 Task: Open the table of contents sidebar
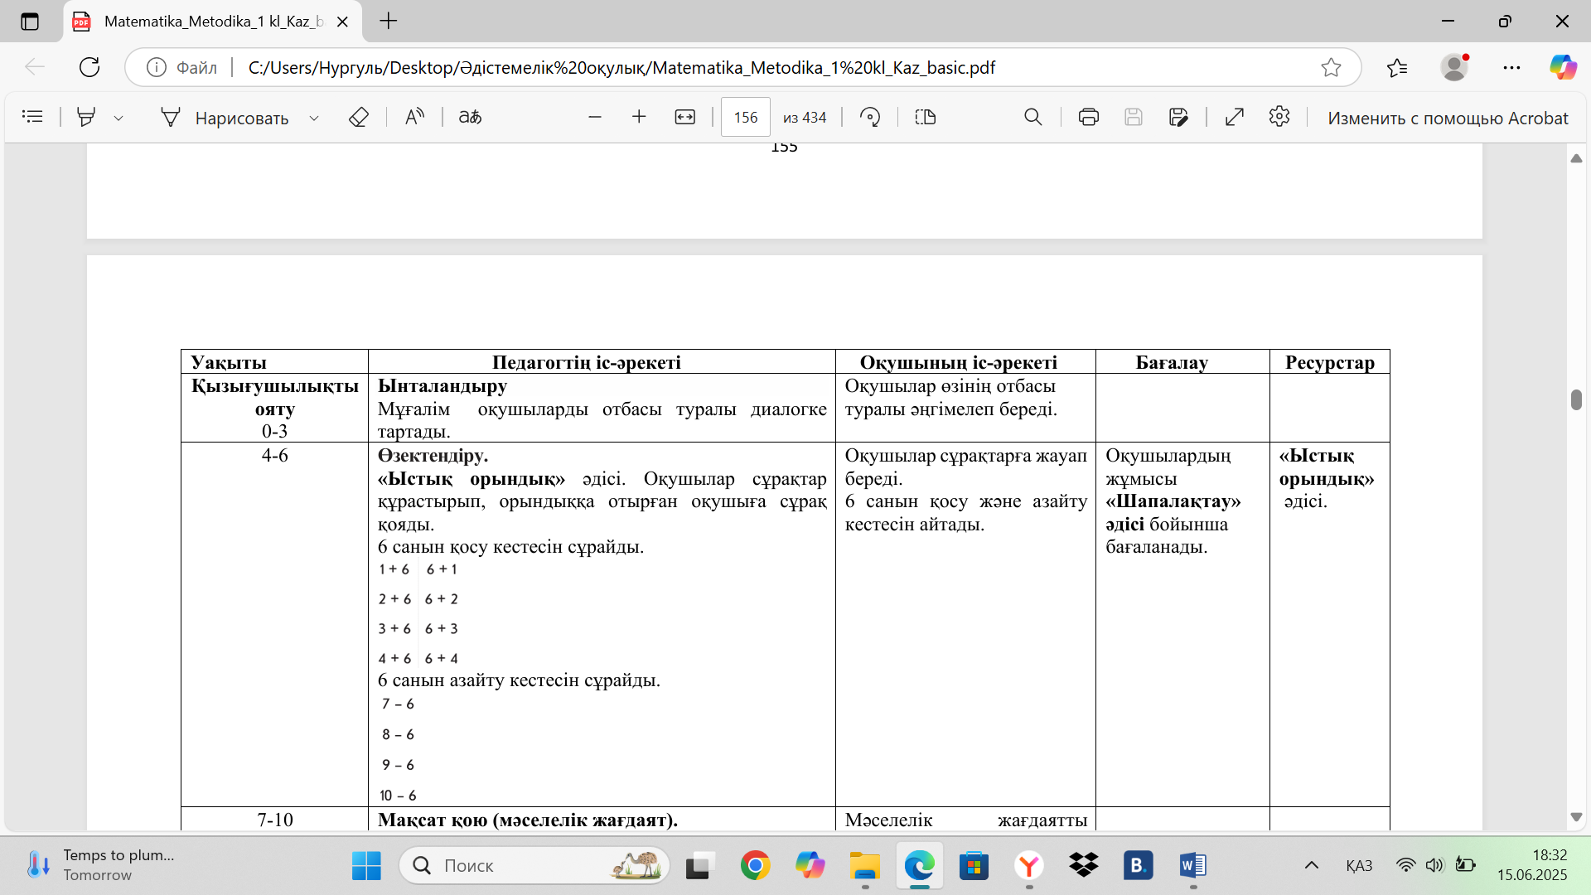tap(32, 117)
